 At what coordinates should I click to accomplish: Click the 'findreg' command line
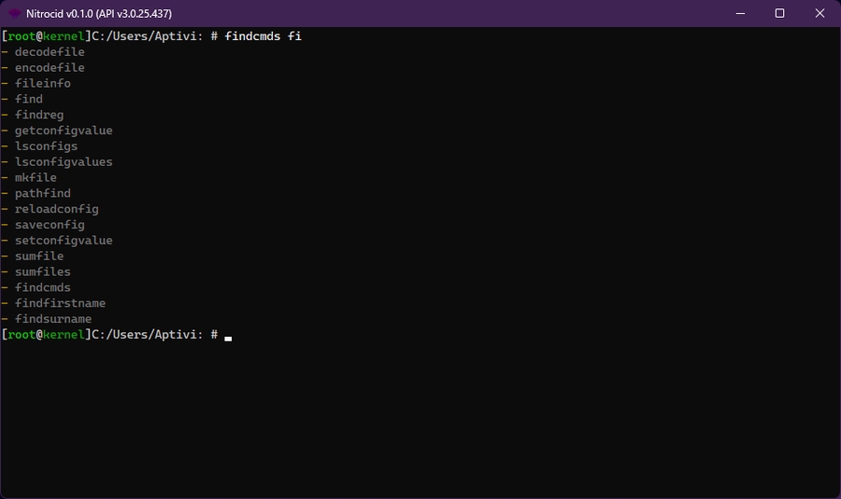coord(39,115)
